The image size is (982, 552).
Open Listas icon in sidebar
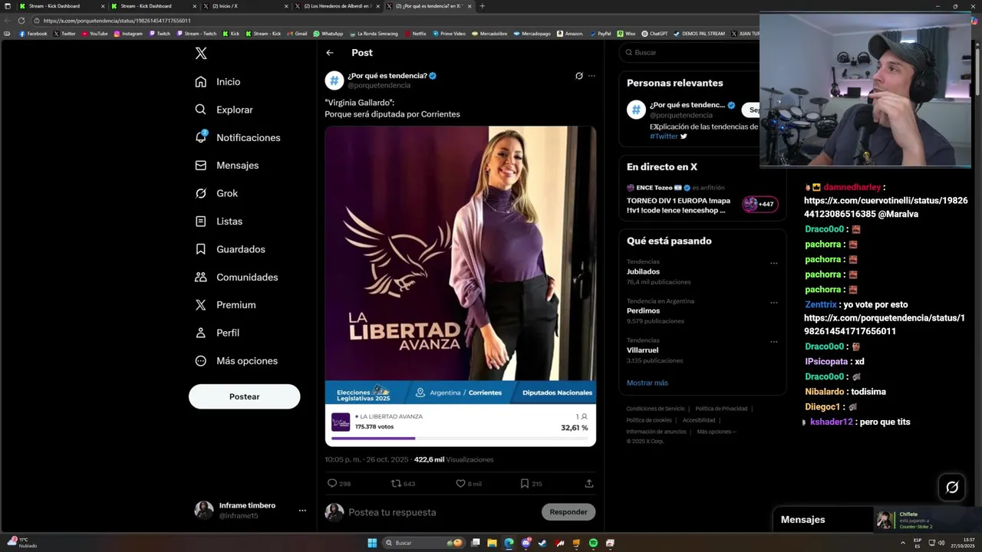coord(200,221)
